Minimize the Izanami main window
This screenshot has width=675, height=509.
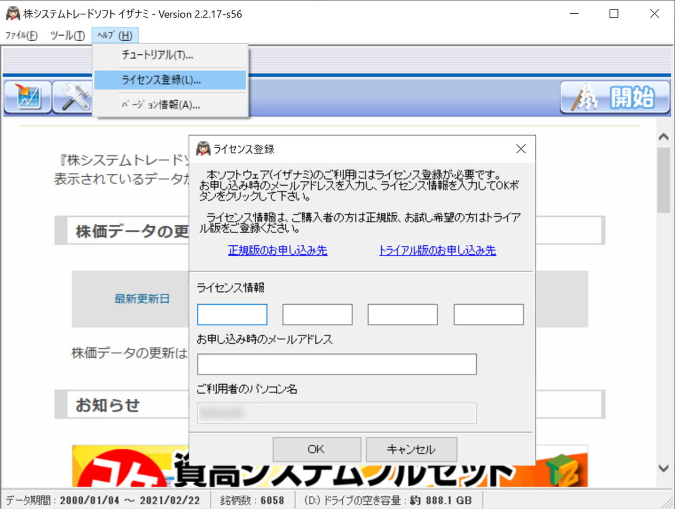point(574,14)
